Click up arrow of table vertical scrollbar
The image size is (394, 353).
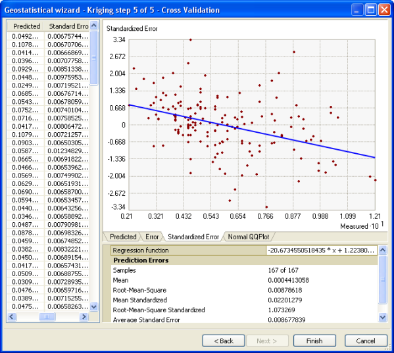(93, 26)
